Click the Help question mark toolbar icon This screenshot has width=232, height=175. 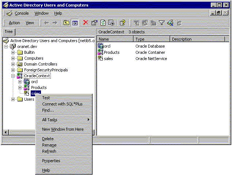click(x=123, y=23)
